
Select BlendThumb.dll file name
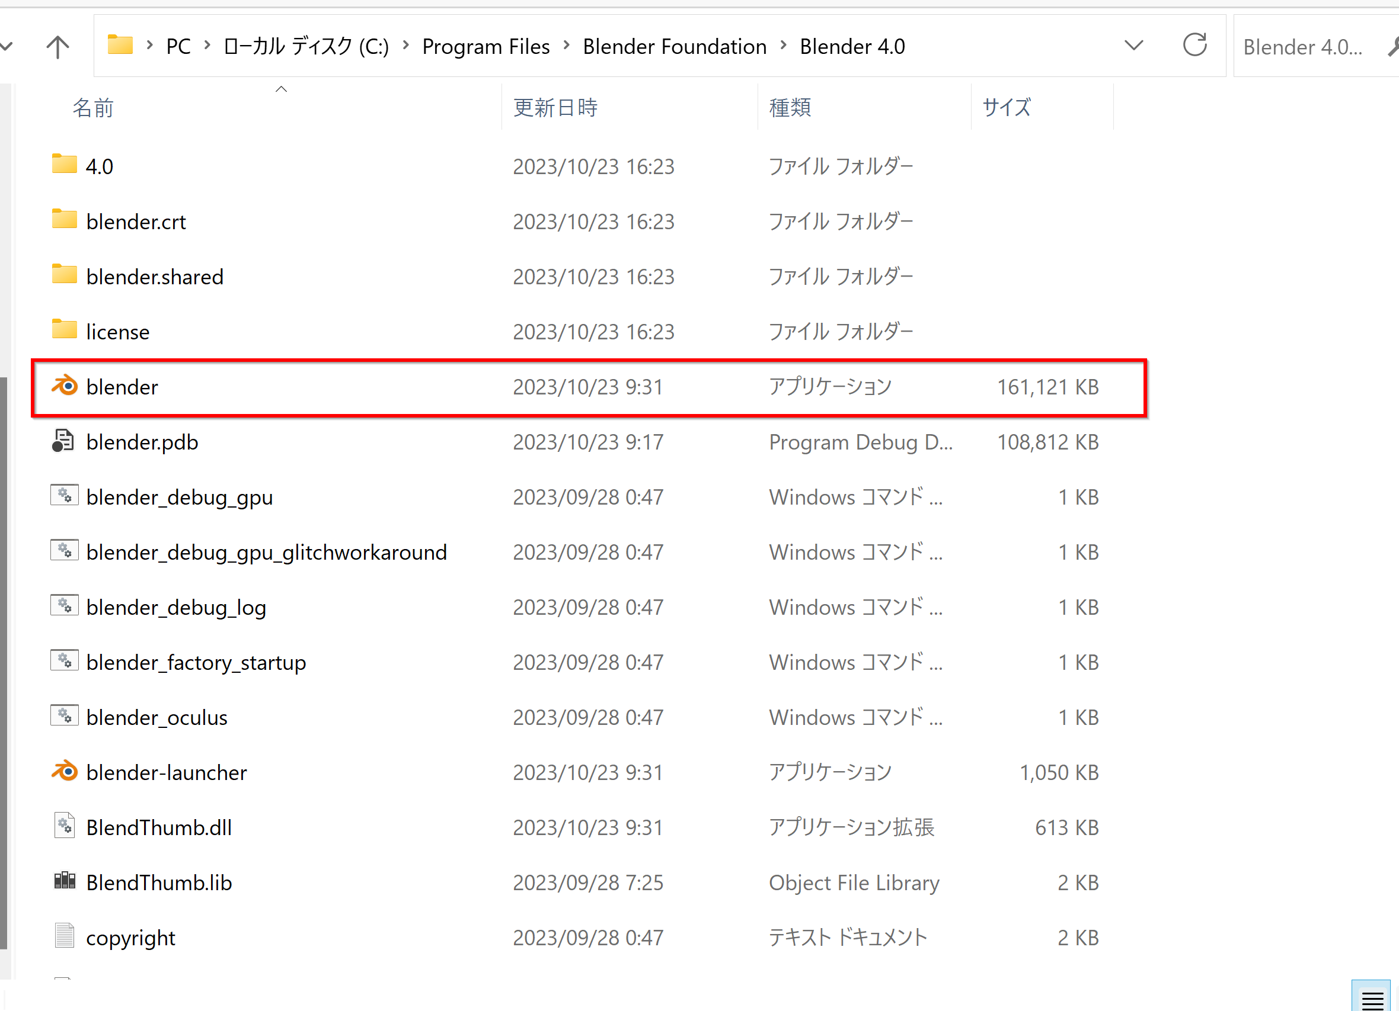(159, 828)
